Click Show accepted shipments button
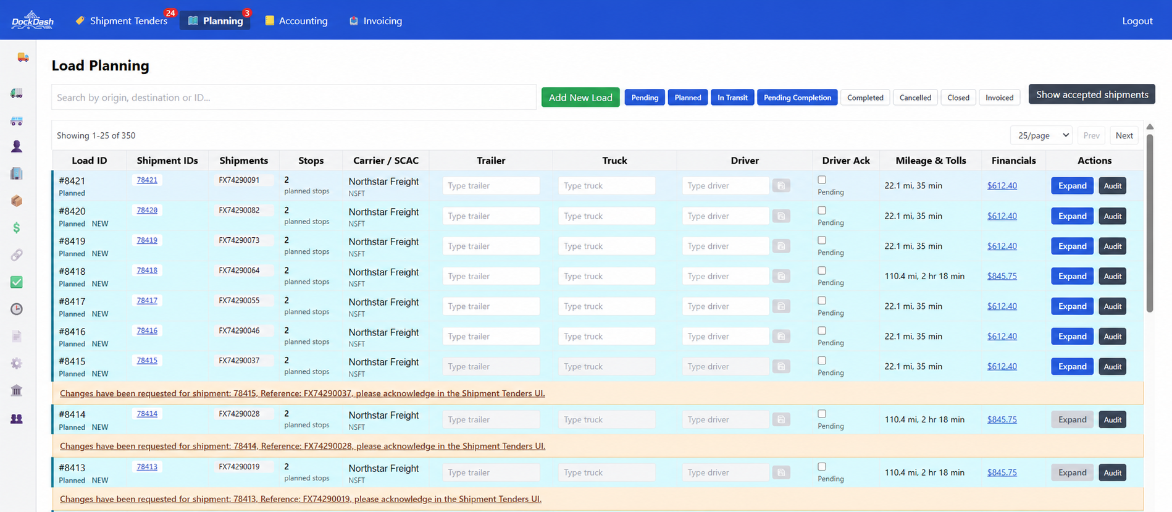The height and width of the screenshot is (512, 1172). point(1092,94)
